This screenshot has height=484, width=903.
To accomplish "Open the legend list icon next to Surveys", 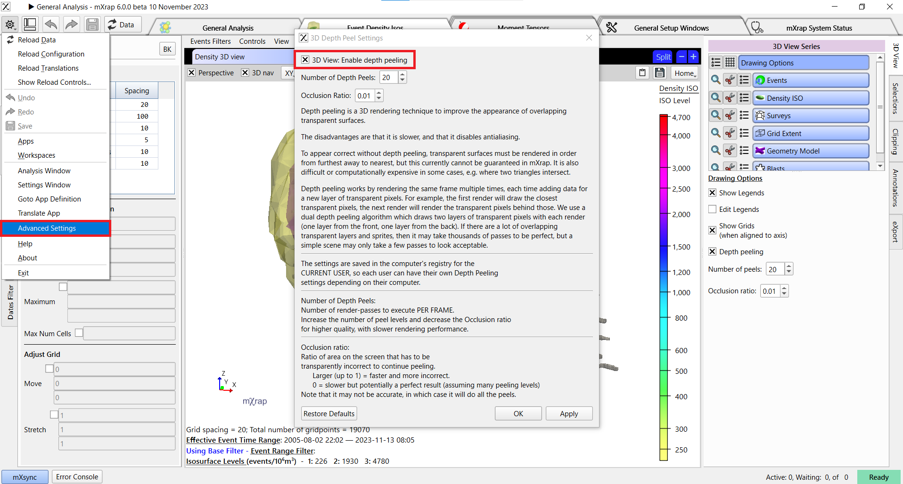I will click(744, 116).
